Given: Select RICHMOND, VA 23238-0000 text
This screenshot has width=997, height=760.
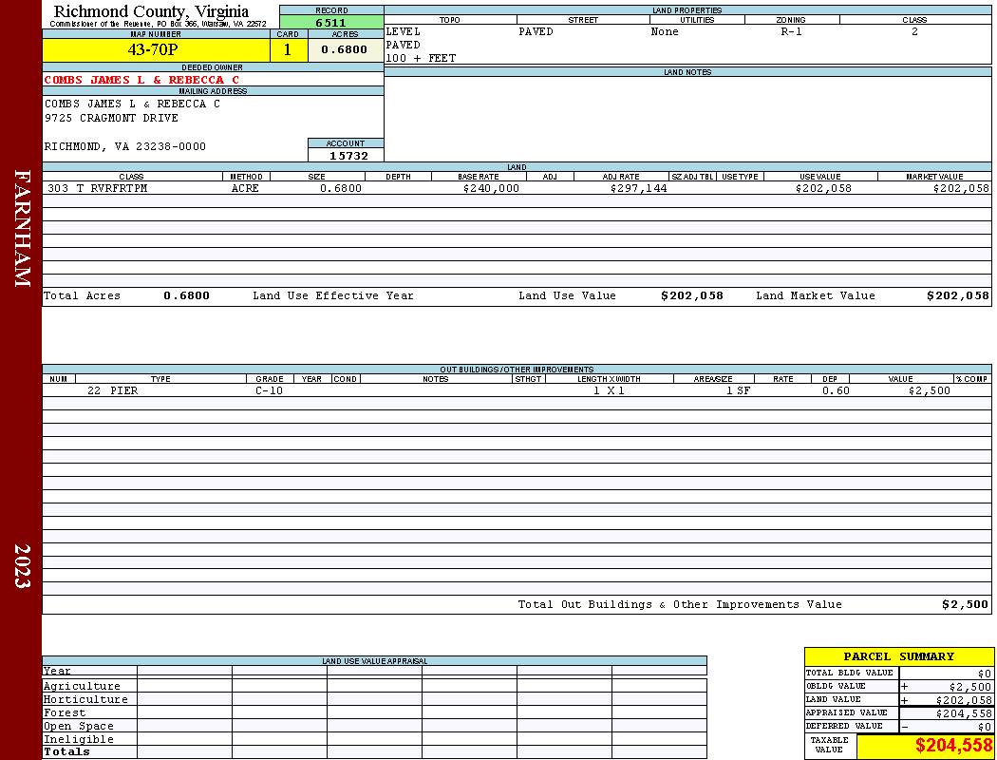Looking at the screenshot, I should [125, 147].
